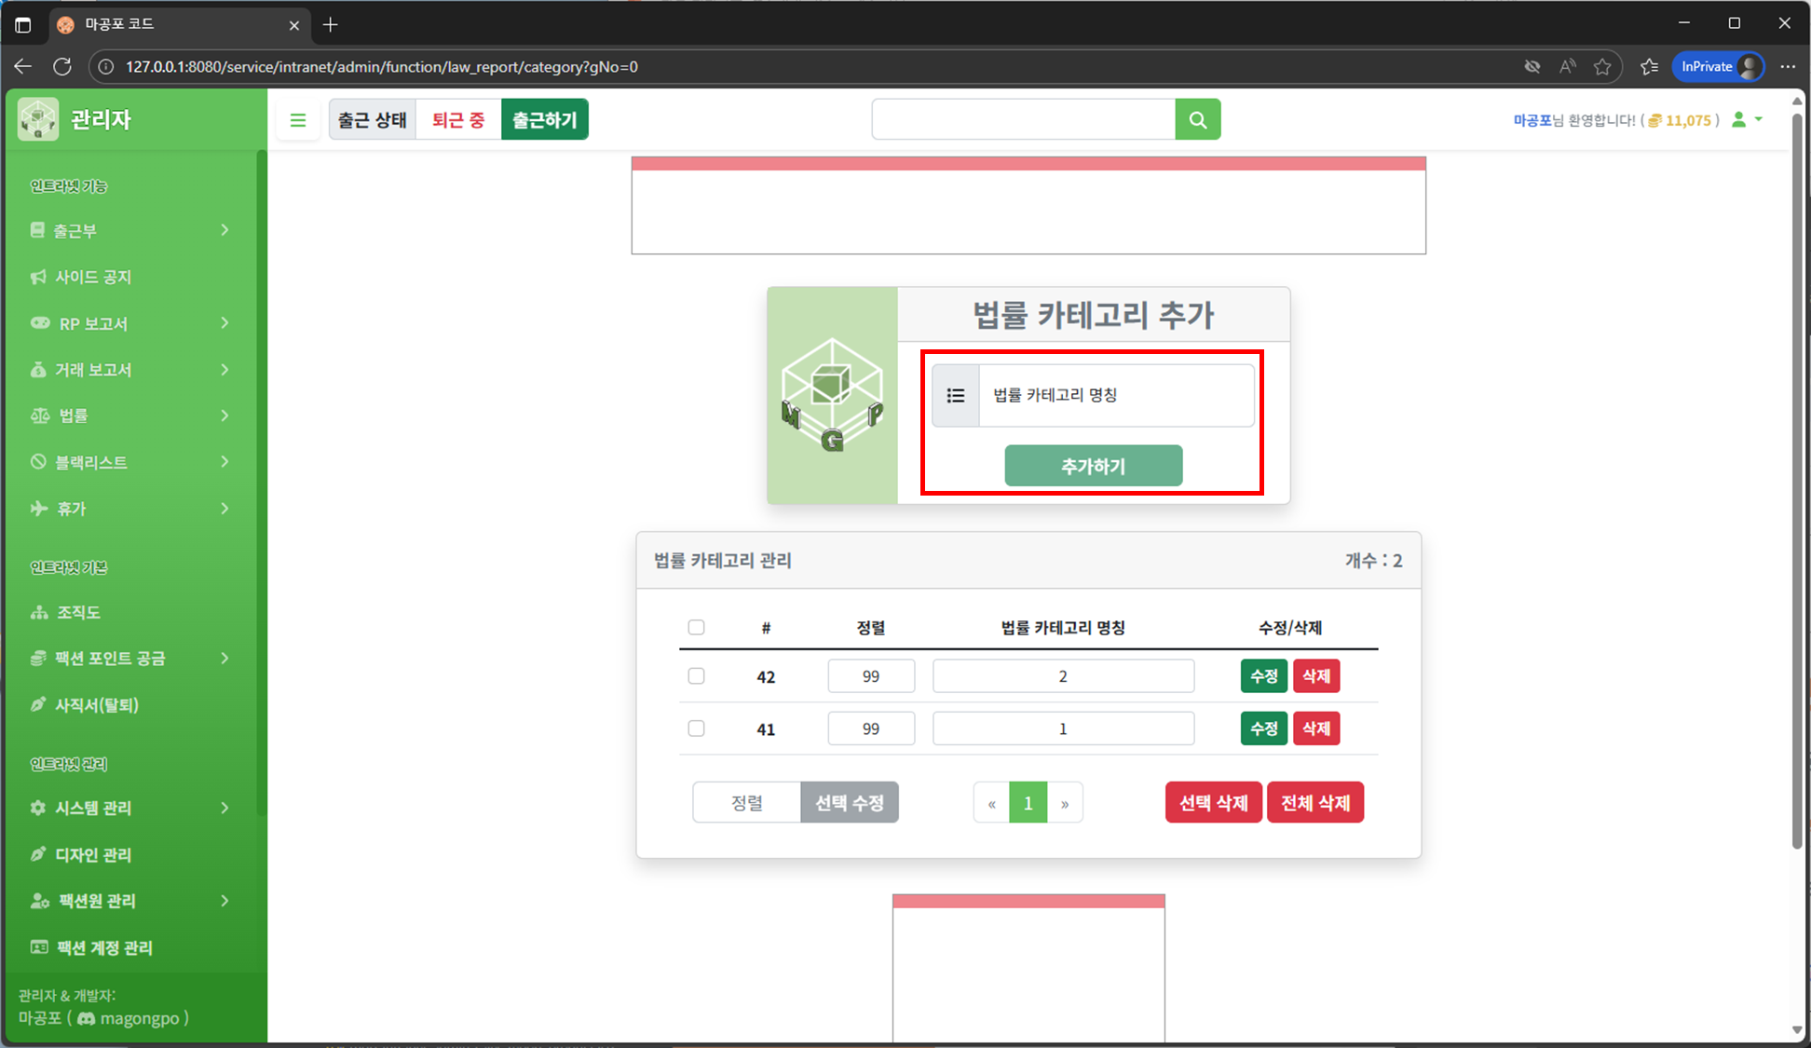Click the 팩션 포인트 공급 coins icon
Image resolution: width=1811 pixels, height=1048 pixels.
(38, 659)
